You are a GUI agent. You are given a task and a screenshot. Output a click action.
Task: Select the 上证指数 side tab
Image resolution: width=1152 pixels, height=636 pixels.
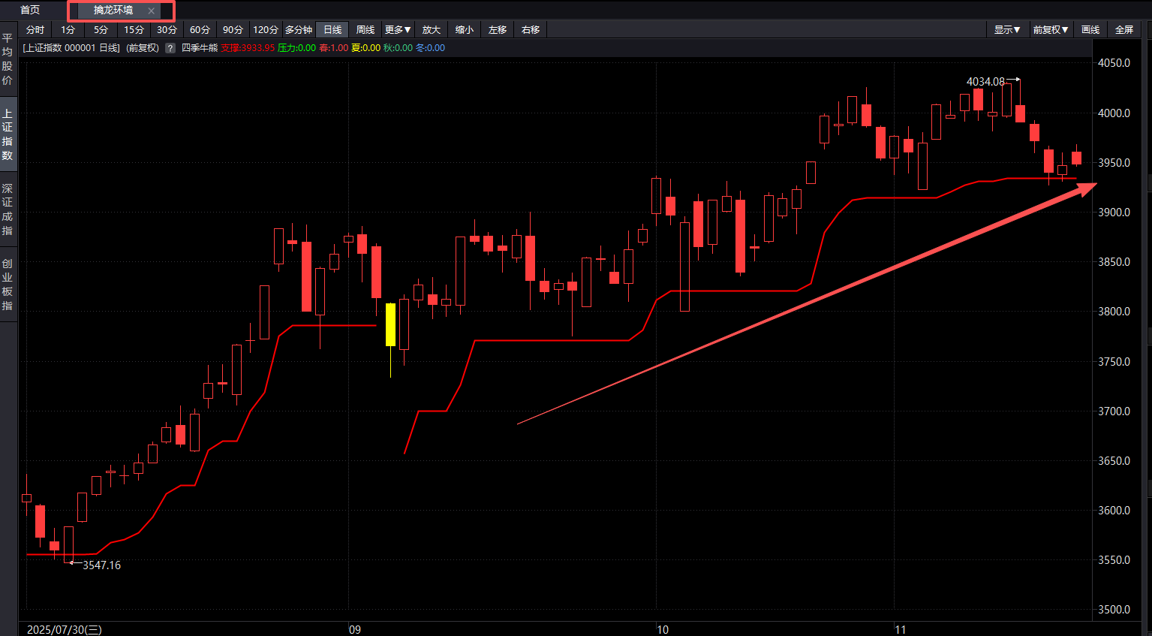[8, 134]
